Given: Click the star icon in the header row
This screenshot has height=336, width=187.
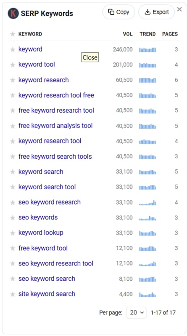Looking at the screenshot, I should [x=13, y=34].
